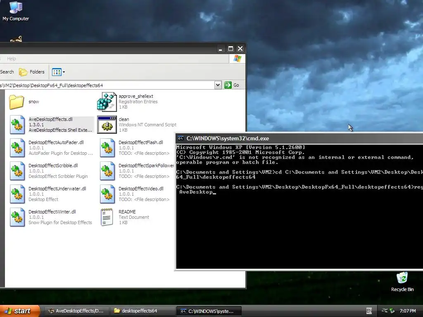The height and width of the screenshot is (317, 423).
Task: Click the address bar path field
Action: pyautogui.click(x=107, y=85)
